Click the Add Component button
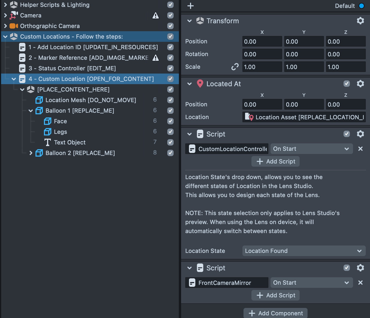Screen dimensions: 370x318 (275, 313)
